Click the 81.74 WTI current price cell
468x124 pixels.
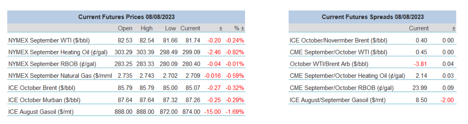coord(193,40)
